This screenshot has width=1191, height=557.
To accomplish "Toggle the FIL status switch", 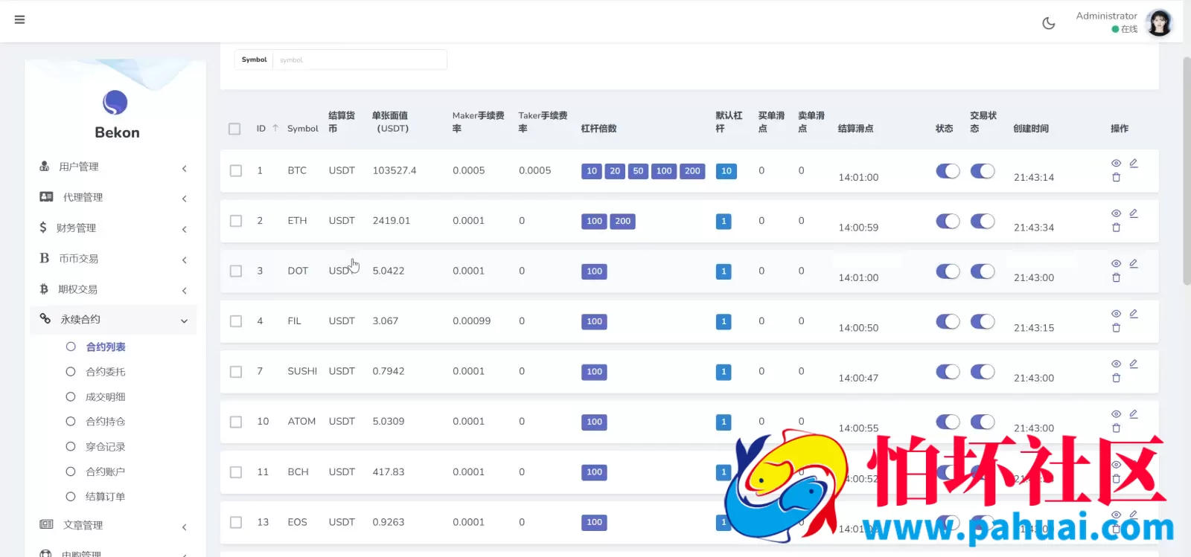I will click(x=948, y=321).
